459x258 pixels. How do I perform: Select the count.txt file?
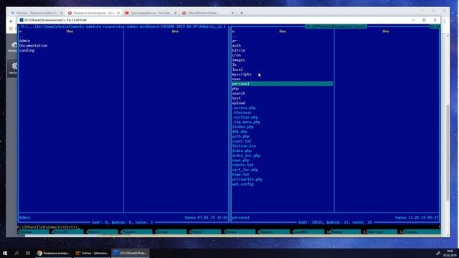(242, 141)
